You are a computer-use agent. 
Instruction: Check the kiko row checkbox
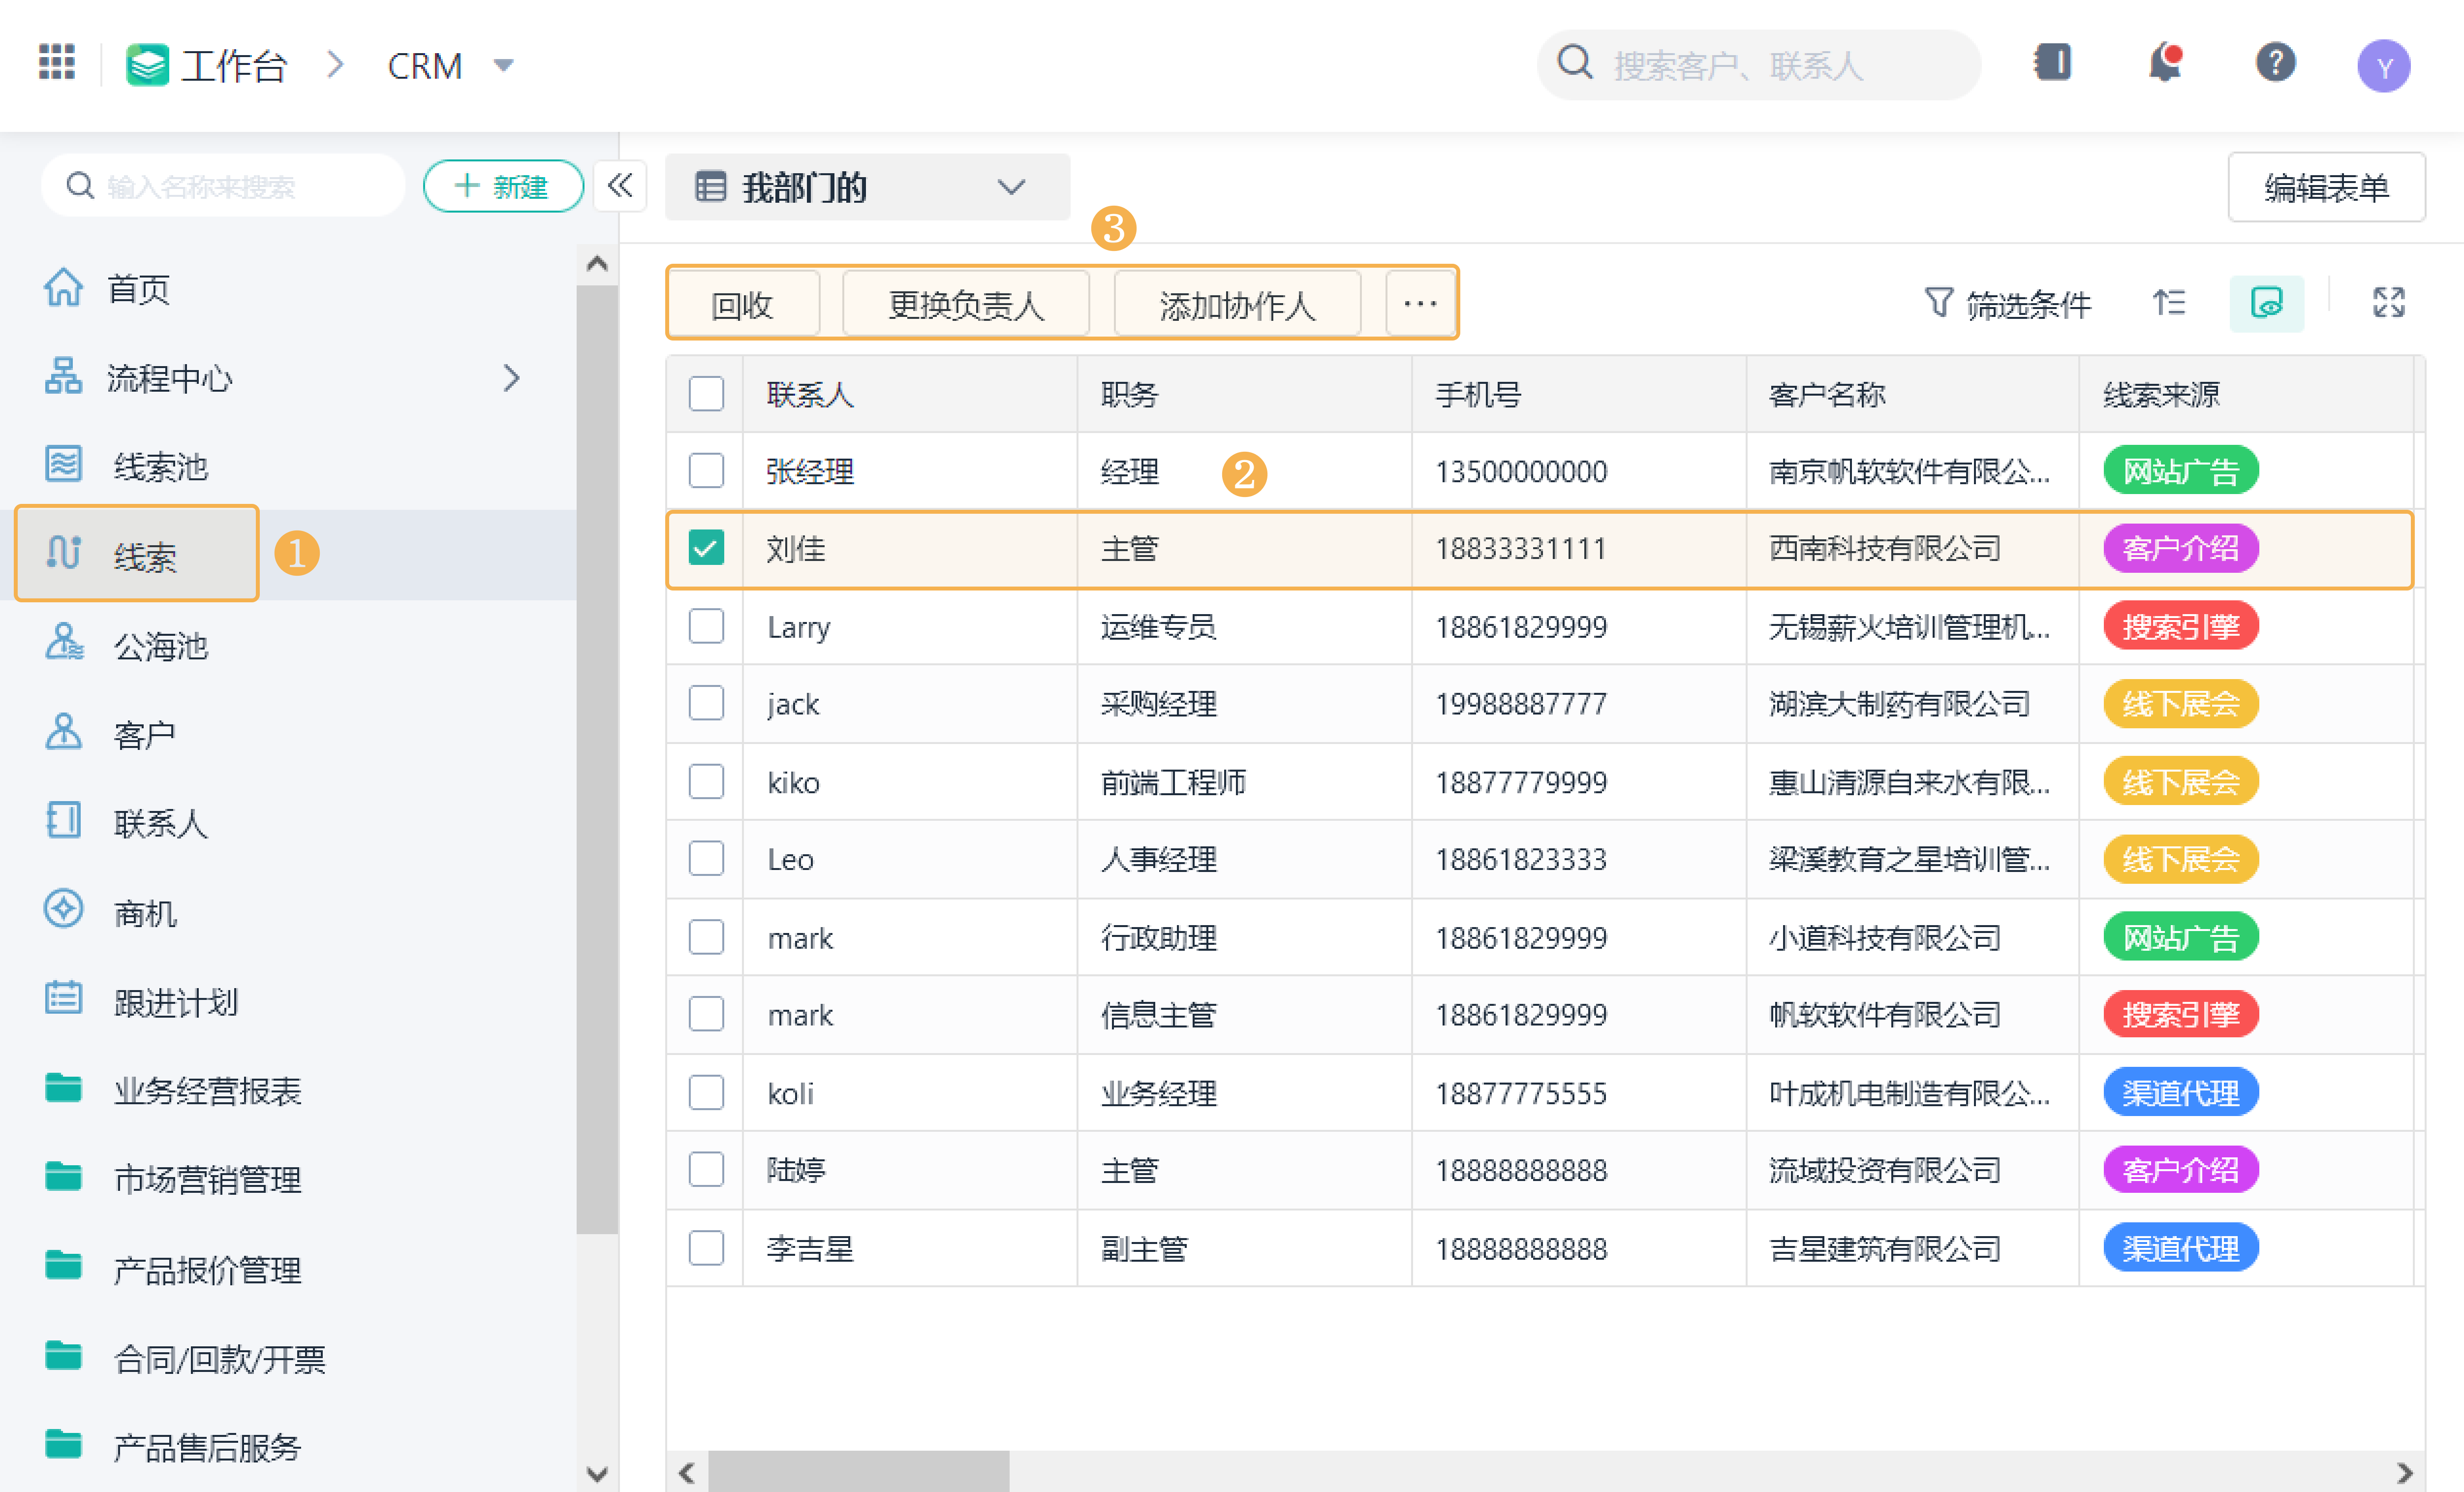pos(706,781)
